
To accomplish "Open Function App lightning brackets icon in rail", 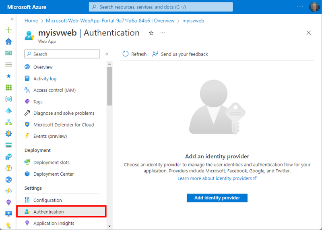I will point(8,191).
